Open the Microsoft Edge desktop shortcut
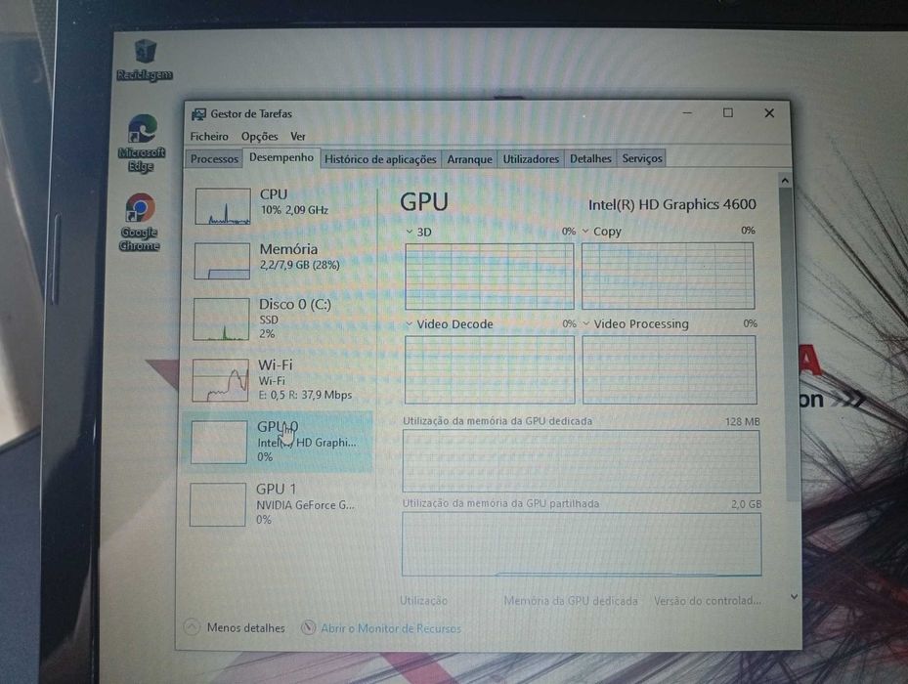The image size is (908, 684). click(142, 143)
